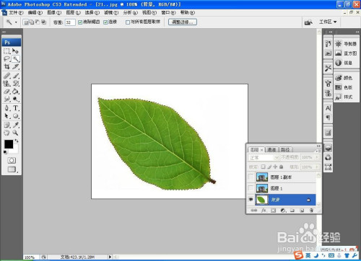Select the Paint Bucket tool
The height and width of the screenshot is (261, 361).
(x=15, y=92)
